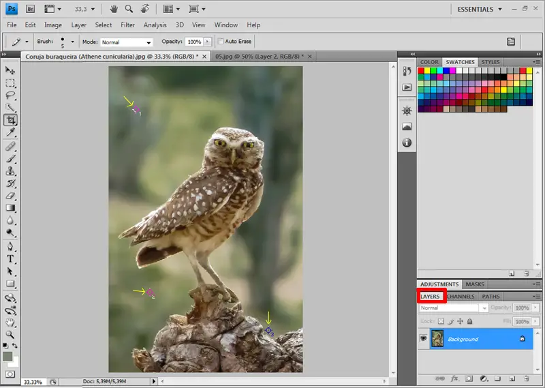Select the Move tool

[11, 70]
